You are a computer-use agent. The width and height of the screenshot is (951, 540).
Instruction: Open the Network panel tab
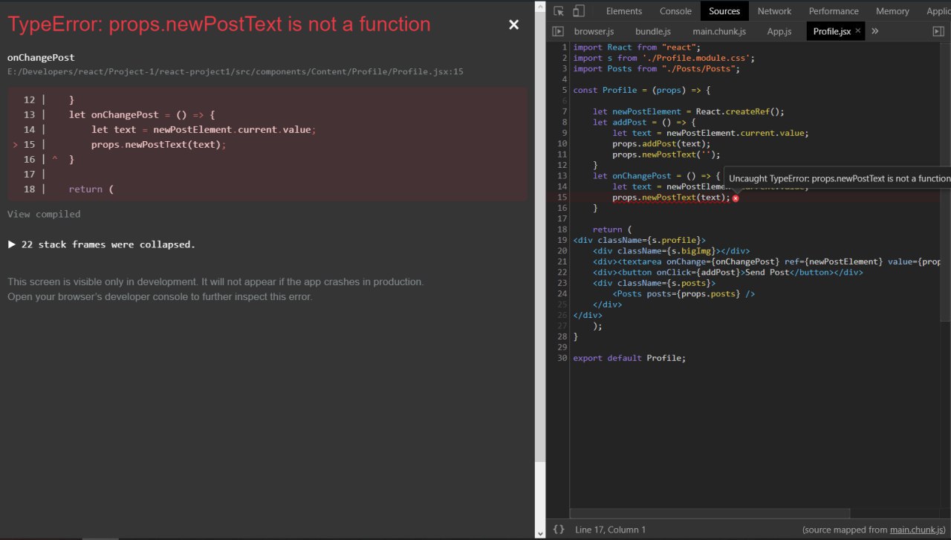pos(774,11)
